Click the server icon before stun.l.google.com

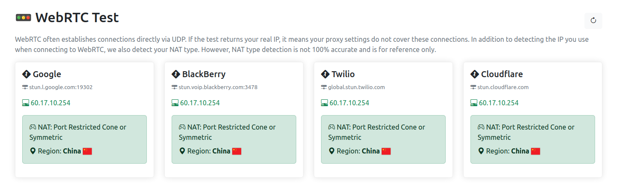25,87
